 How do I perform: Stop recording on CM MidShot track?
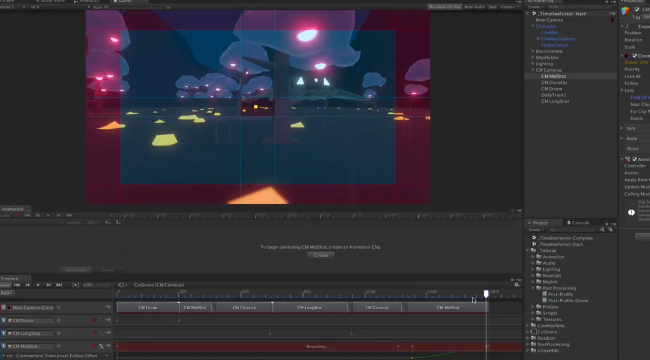coord(95,346)
